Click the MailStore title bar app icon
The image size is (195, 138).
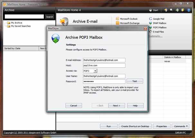coord(5,4)
